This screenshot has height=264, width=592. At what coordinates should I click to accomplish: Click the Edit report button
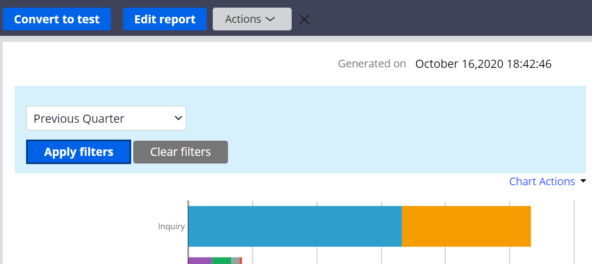pos(165,19)
